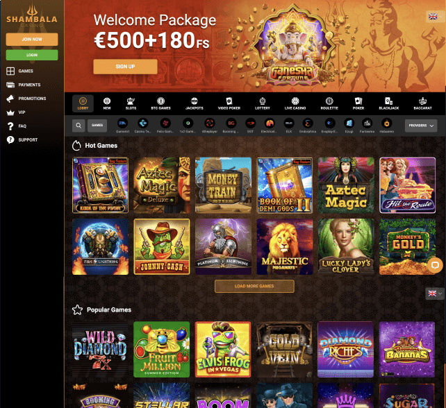Click the search magnifier icon

(79, 126)
